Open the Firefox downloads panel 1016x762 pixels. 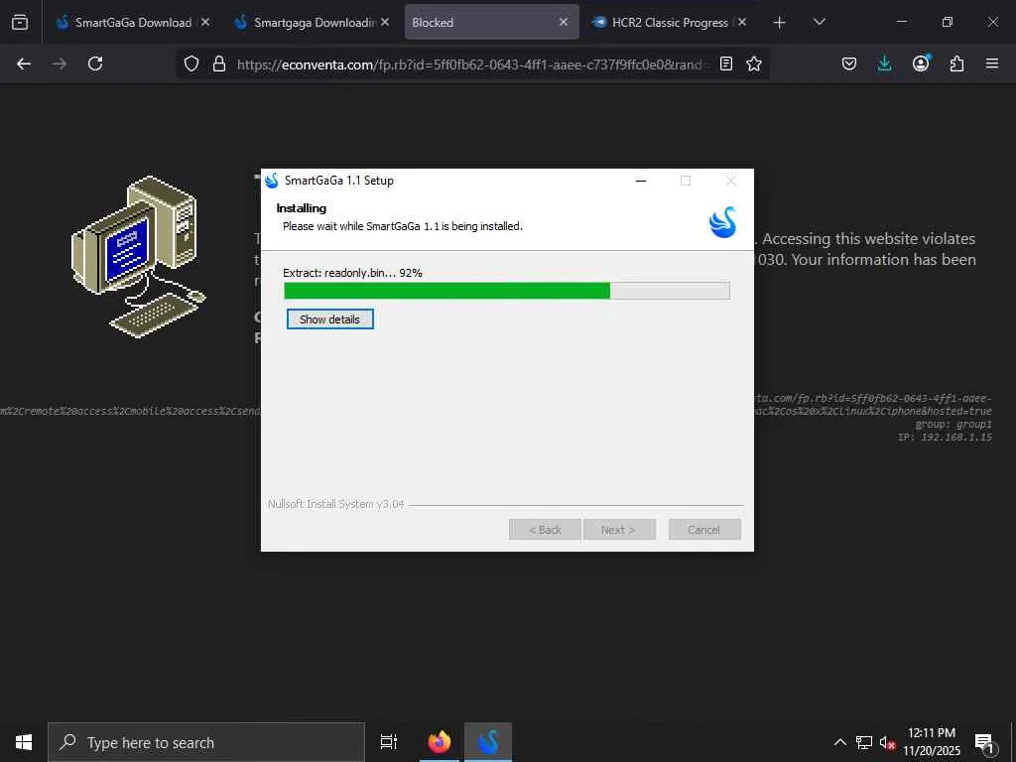(884, 63)
